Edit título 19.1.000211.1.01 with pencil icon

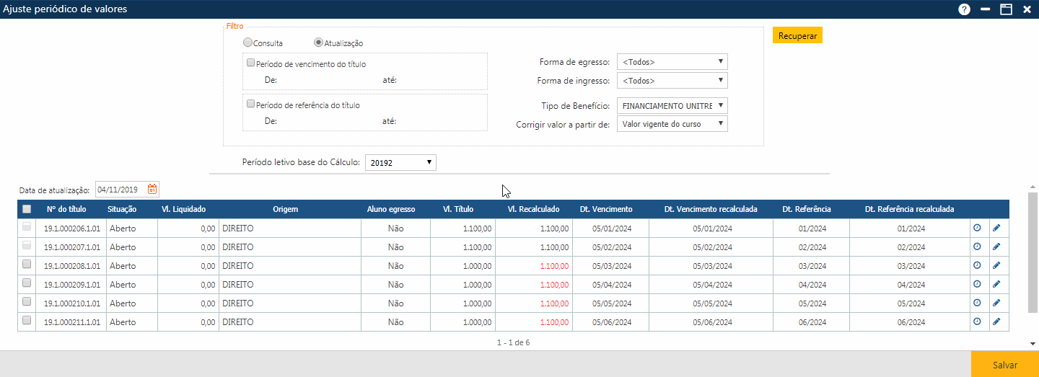click(996, 321)
